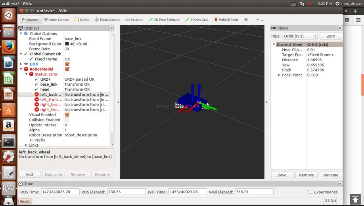The height and width of the screenshot is (206, 364).
Task: Click Save in the Views panel
Action: pos(282,175)
